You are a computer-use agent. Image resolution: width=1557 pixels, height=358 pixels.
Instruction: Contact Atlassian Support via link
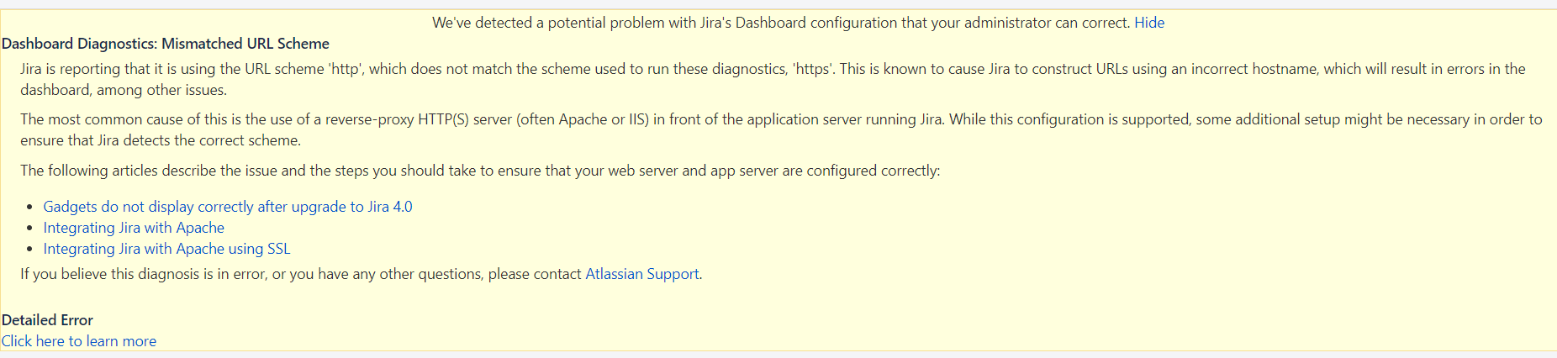[642, 274]
